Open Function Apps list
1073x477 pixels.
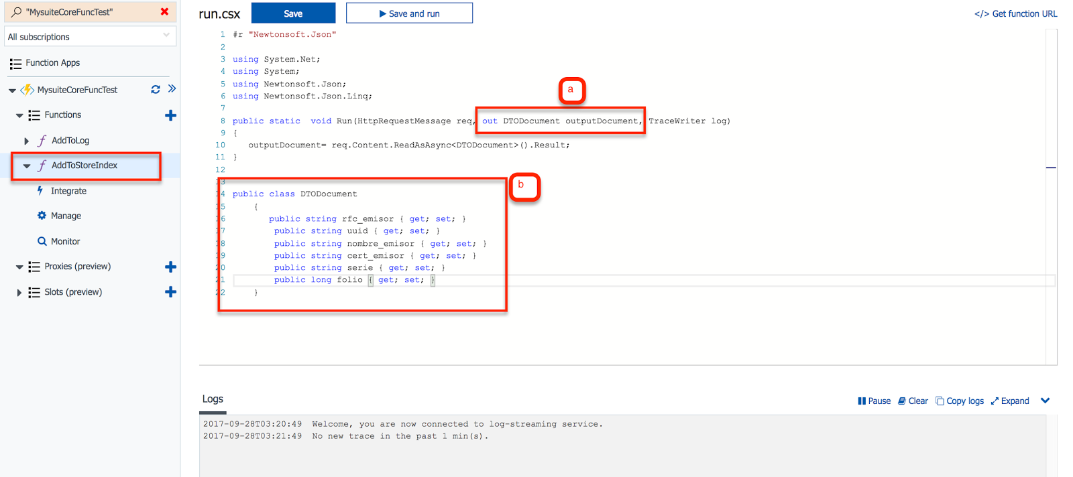(52, 63)
